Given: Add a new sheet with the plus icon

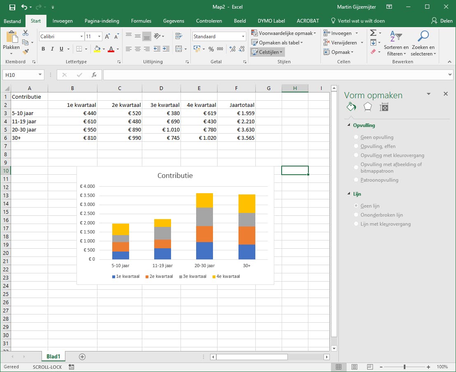Looking at the screenshot, I should pyautogui.click(x=82, y=357).
